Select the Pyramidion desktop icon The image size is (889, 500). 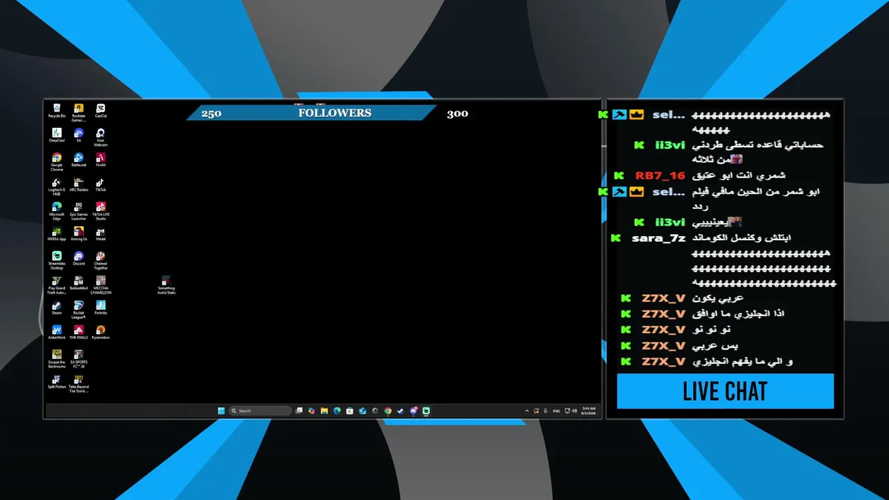[x=101, y=333]
